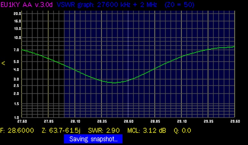
Task: Click the 27.60 frequency axis label
Action: click(x=22, y=122)
